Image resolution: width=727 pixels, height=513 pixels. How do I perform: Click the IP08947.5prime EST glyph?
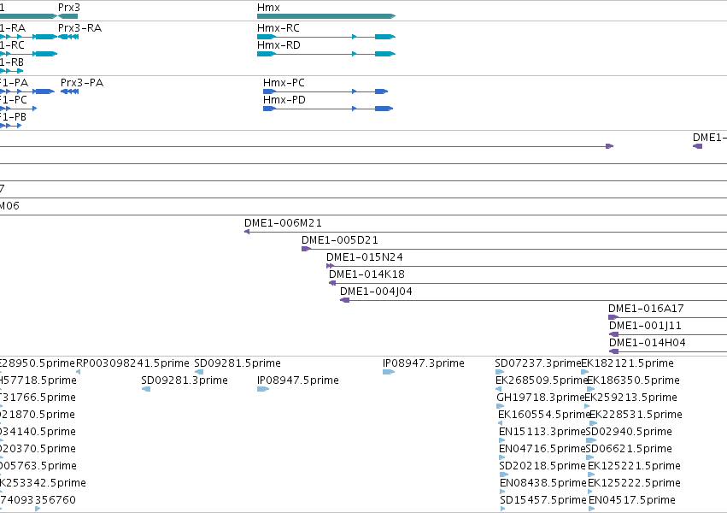(x=263, y=389)
